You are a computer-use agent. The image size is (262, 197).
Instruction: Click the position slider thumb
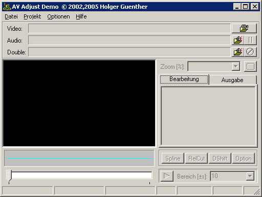coord(9,175)
